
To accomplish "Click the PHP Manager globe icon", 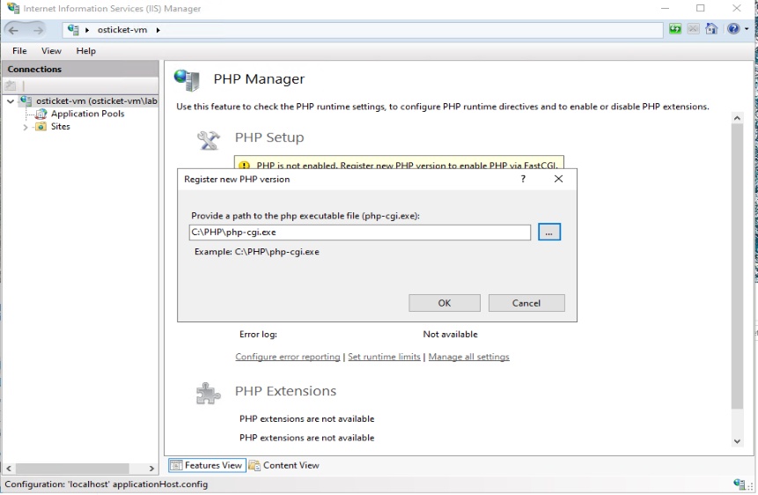I will point(188,80).
